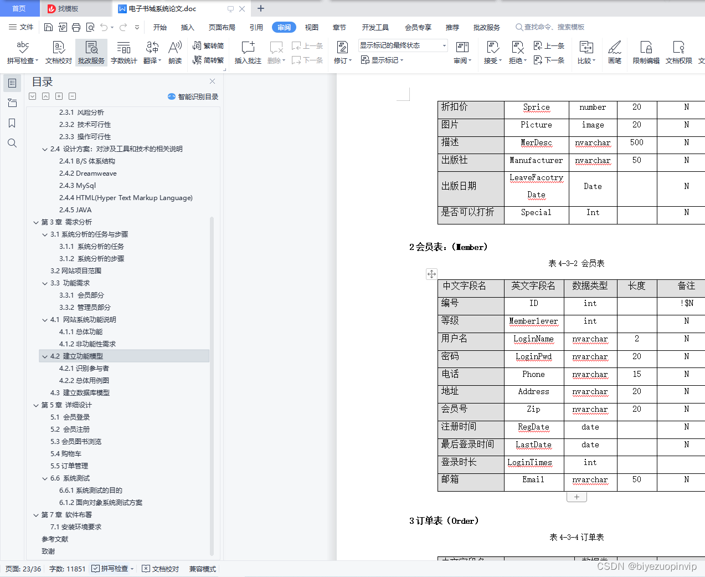Image resolution: width=705 pixels, height=577 pixels.
Task: Click the 页面: 23/36 status entry
Action: [23, 569]
